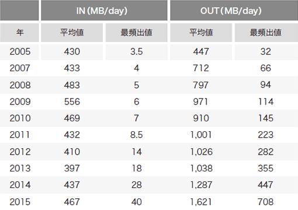Select the 2005 year row cell

click(x=20, y=52)
